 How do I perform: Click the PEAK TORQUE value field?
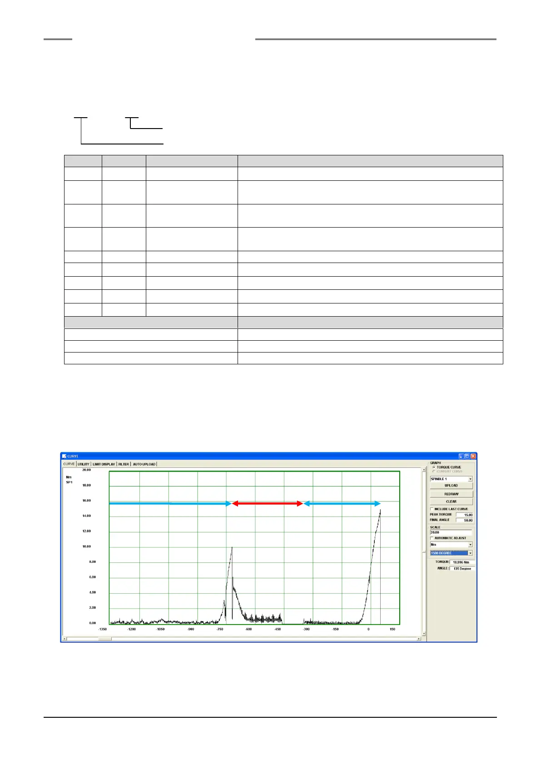tap(465, 515)
